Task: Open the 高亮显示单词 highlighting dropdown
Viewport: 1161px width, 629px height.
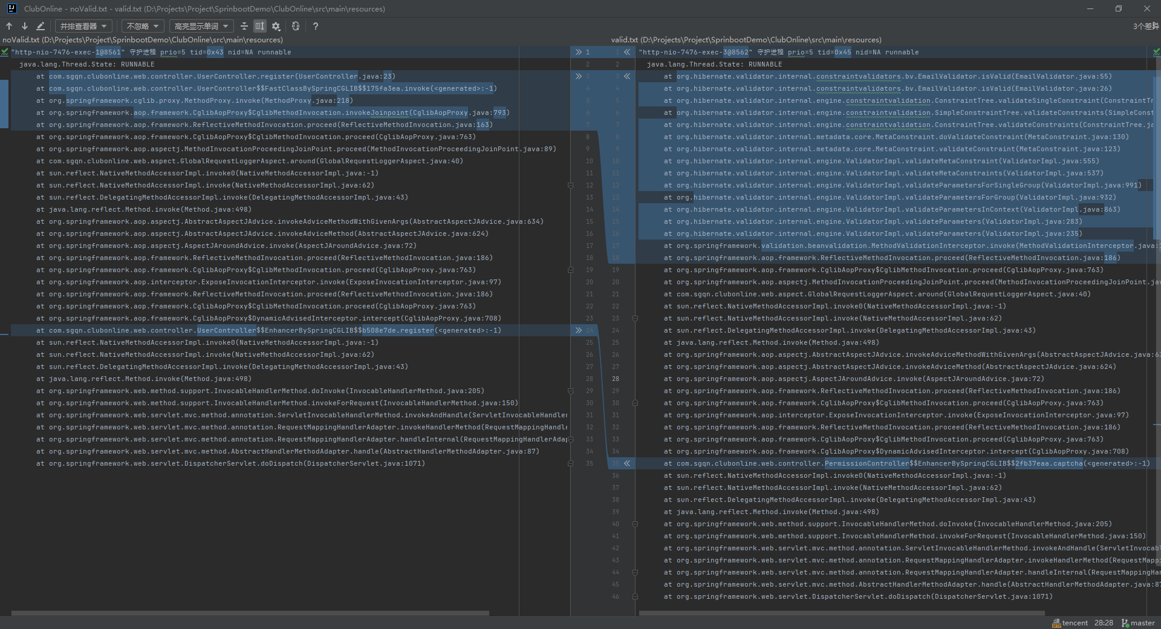Action: tap(201, 26)
